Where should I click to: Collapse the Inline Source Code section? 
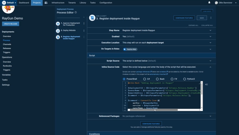tap(210, 67)
